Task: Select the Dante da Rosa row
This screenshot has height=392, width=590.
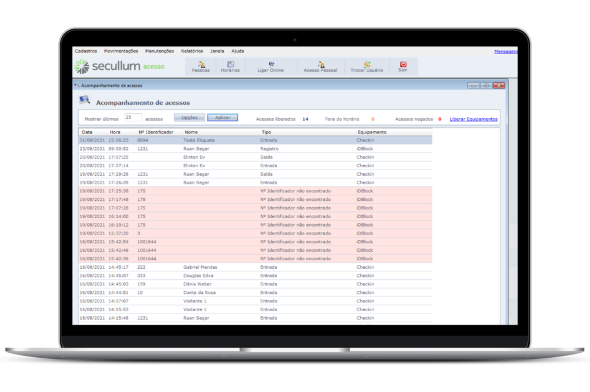Action: pyautogui.click(x=256, y=292)
